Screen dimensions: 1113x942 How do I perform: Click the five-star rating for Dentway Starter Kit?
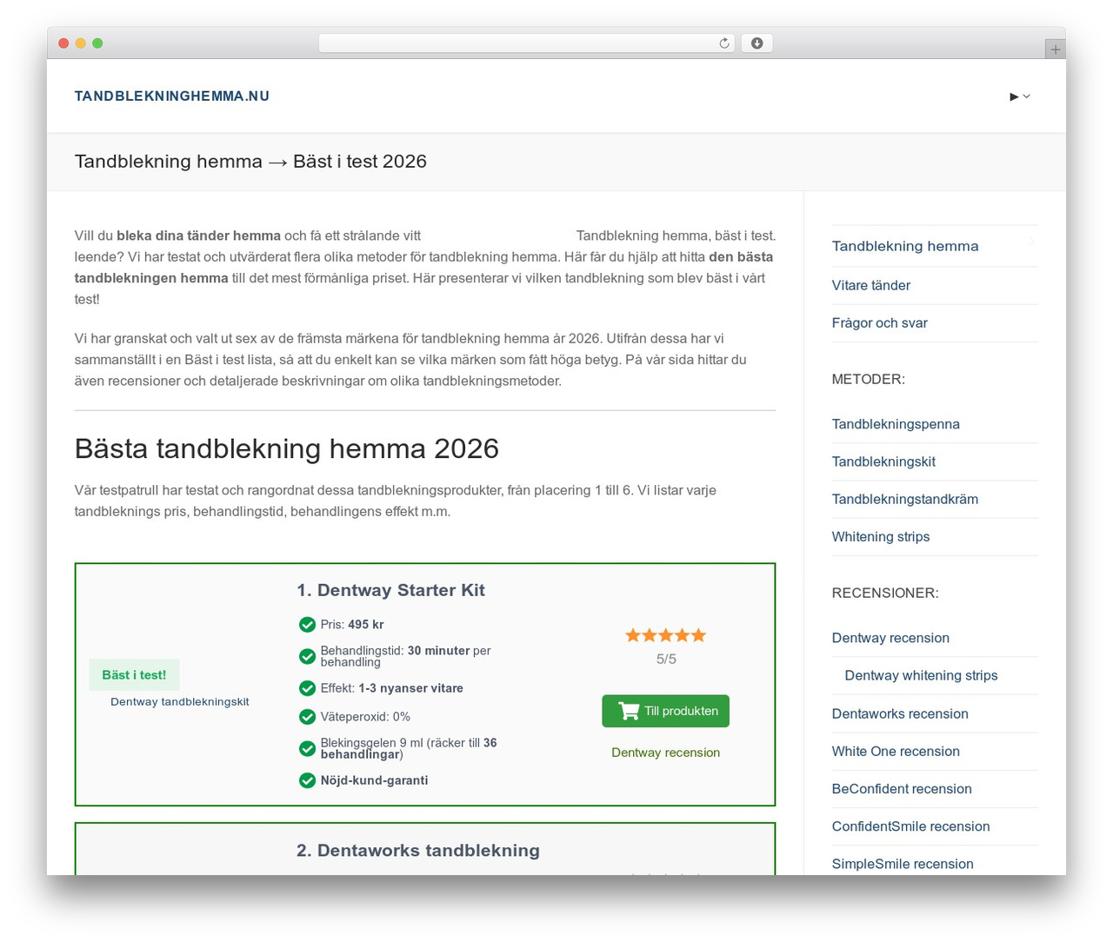(x=666, y=635)
